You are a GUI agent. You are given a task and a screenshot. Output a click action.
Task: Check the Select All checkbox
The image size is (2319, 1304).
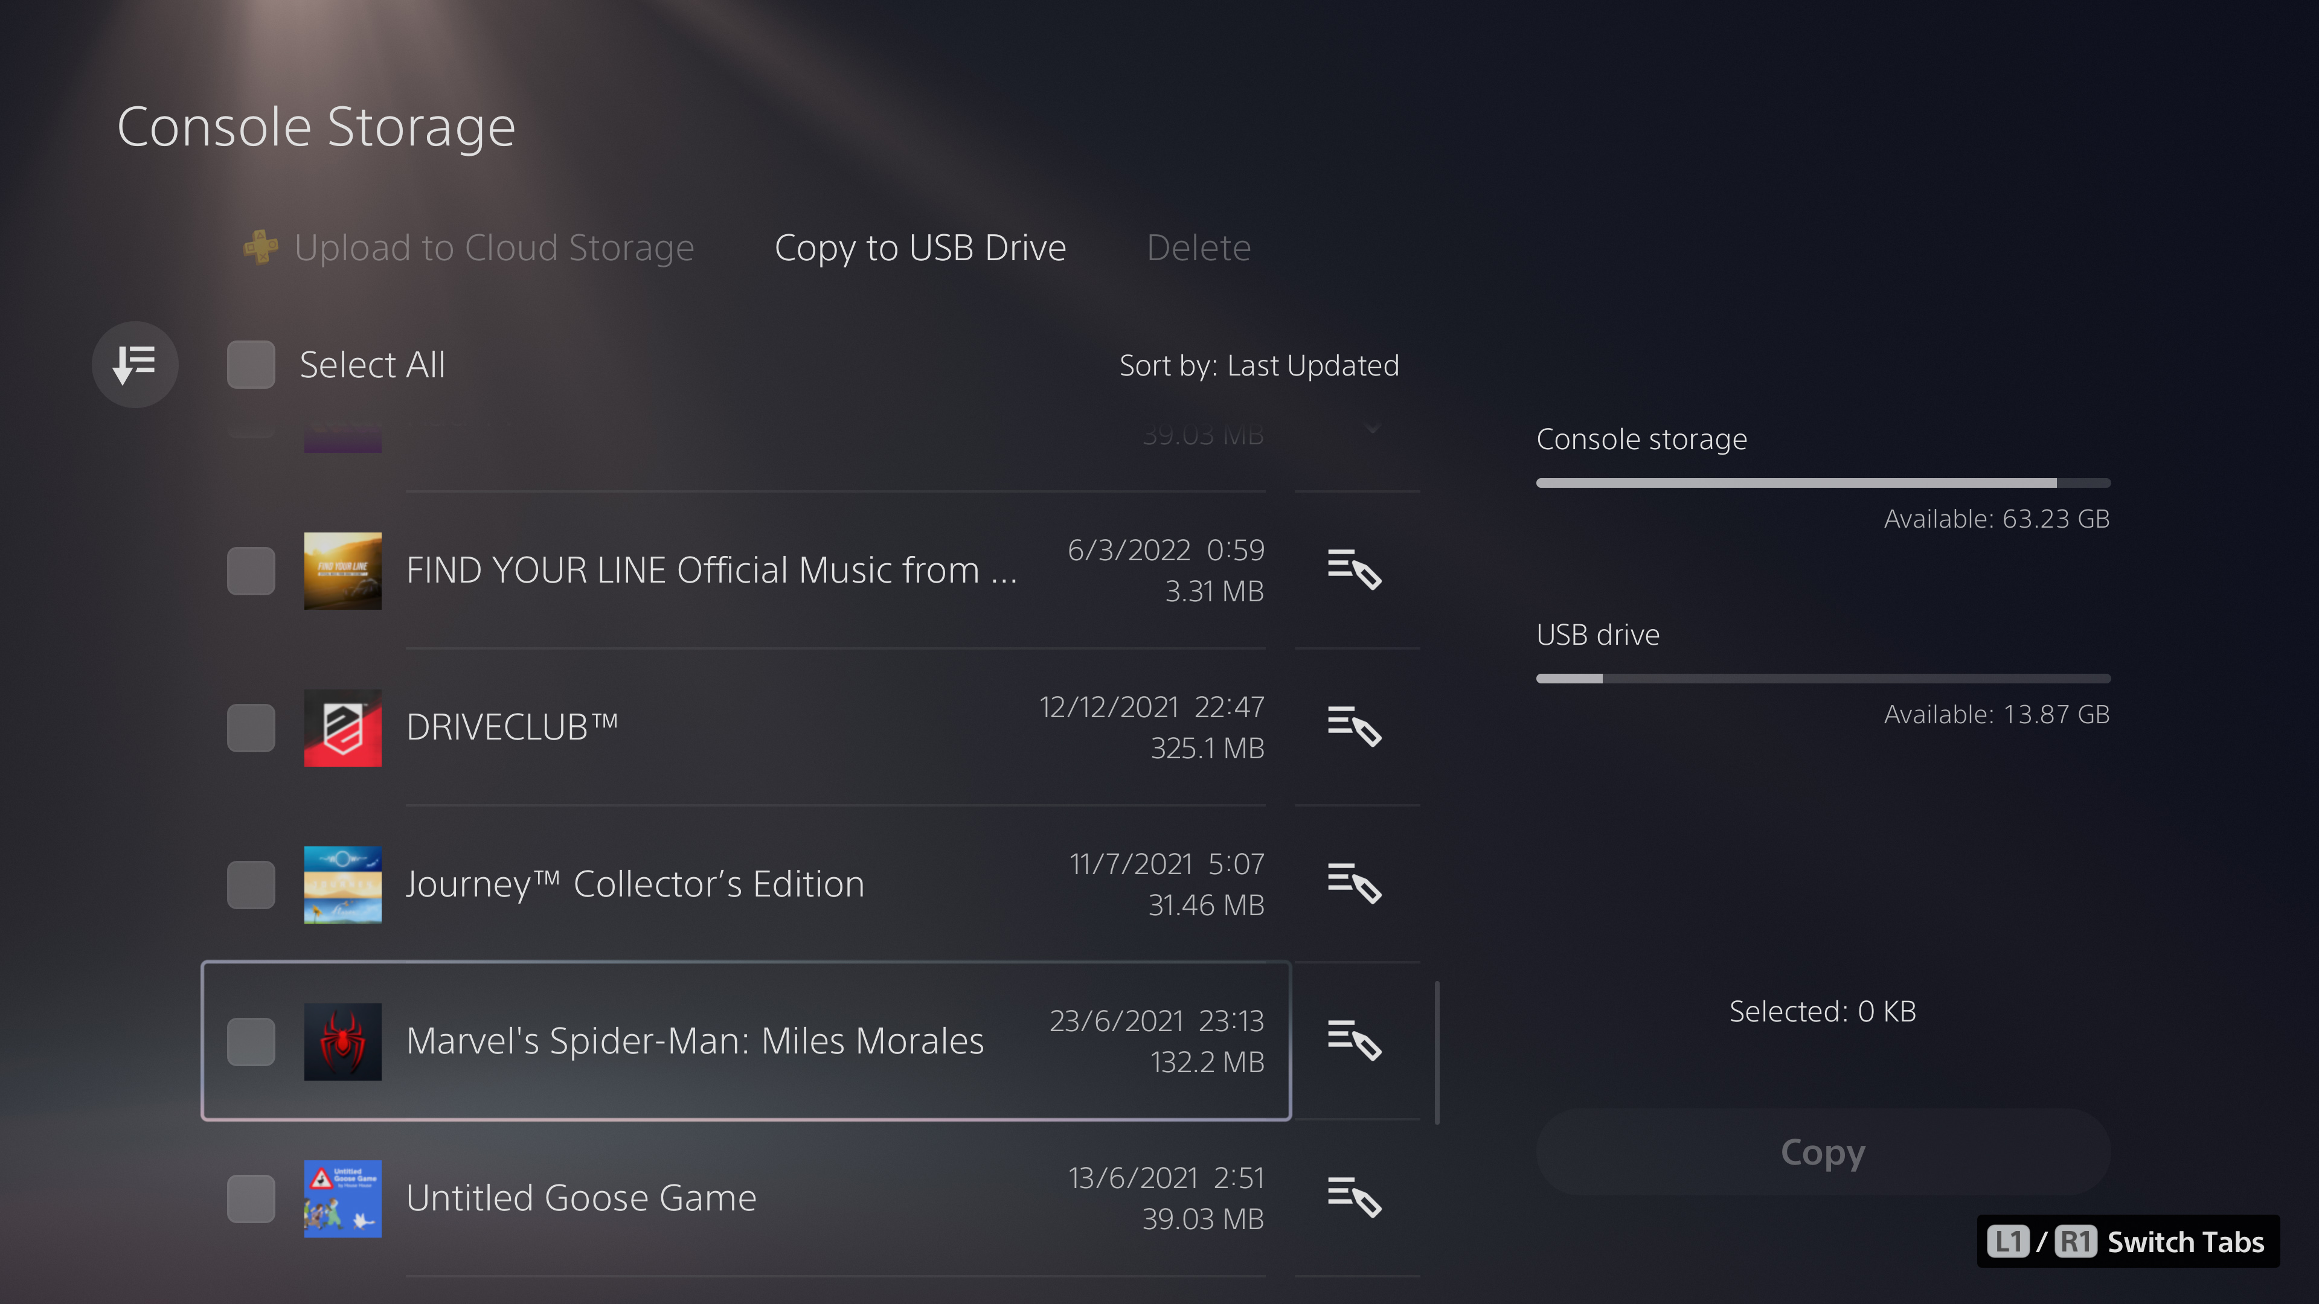coord(251,365)
